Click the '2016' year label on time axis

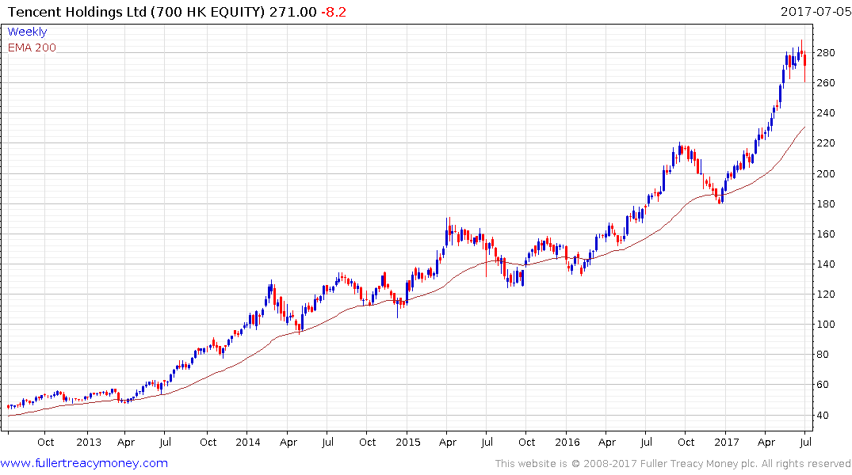567,442
